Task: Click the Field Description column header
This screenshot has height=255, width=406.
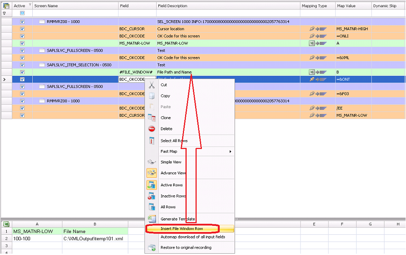Action: coord(228,6)
